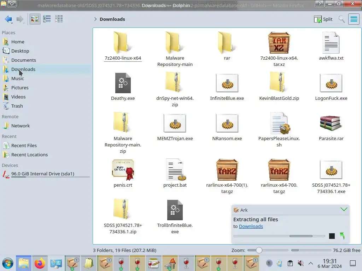This screenshot has height=271, width=362.
Task: Select the Deathy.exe file icon
Action: [123, 83]
